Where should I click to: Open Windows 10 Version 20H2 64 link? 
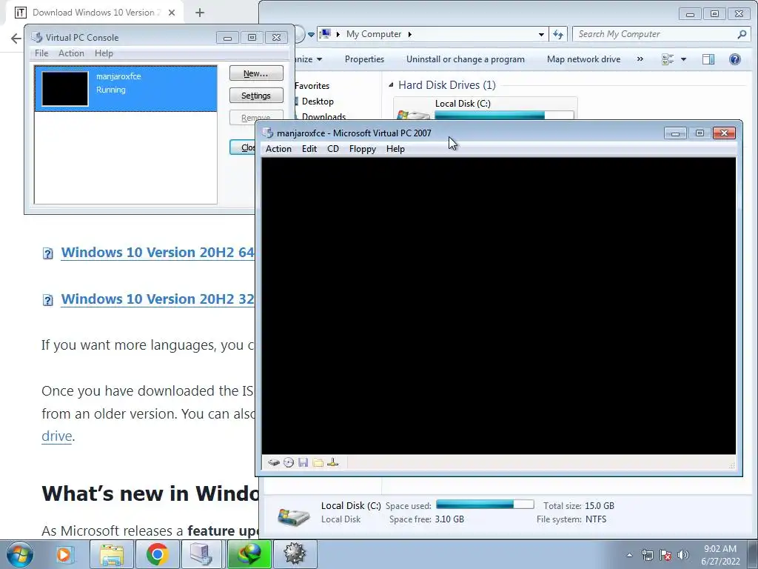coord(157,253)
